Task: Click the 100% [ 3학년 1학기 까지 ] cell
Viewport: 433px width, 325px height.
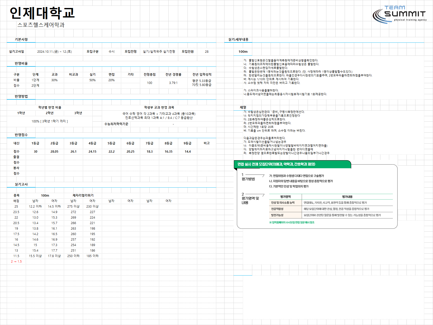Action: [x=50, y=121]
